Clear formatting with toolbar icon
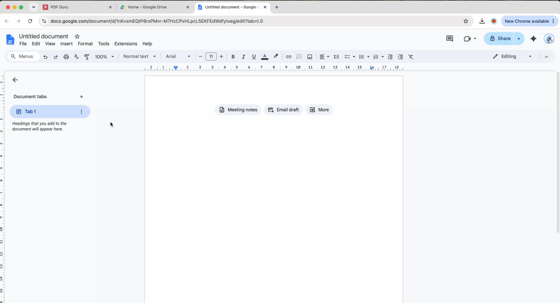 coord(411,57)
